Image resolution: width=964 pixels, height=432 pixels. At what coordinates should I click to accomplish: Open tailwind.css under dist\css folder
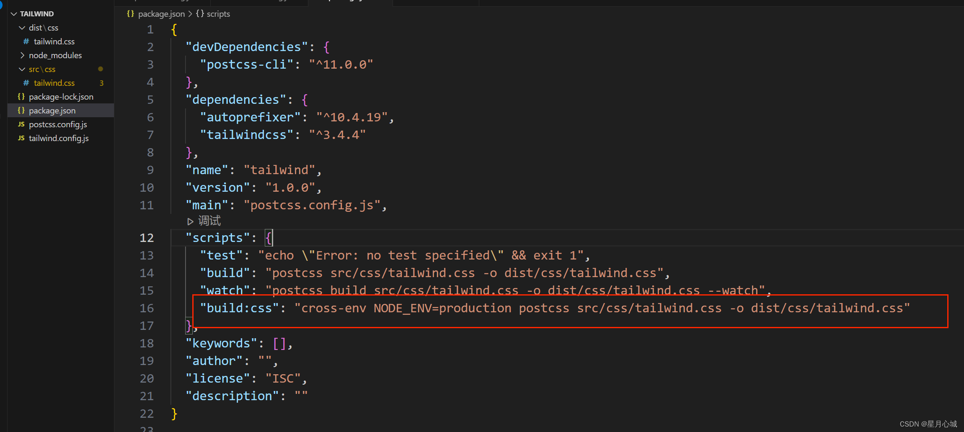pos(54,41)
